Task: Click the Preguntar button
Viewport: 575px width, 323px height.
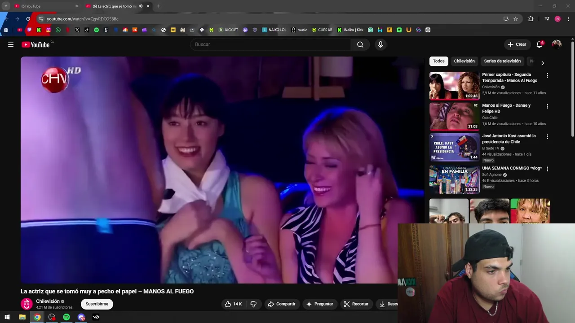Action: pos(319,304)
